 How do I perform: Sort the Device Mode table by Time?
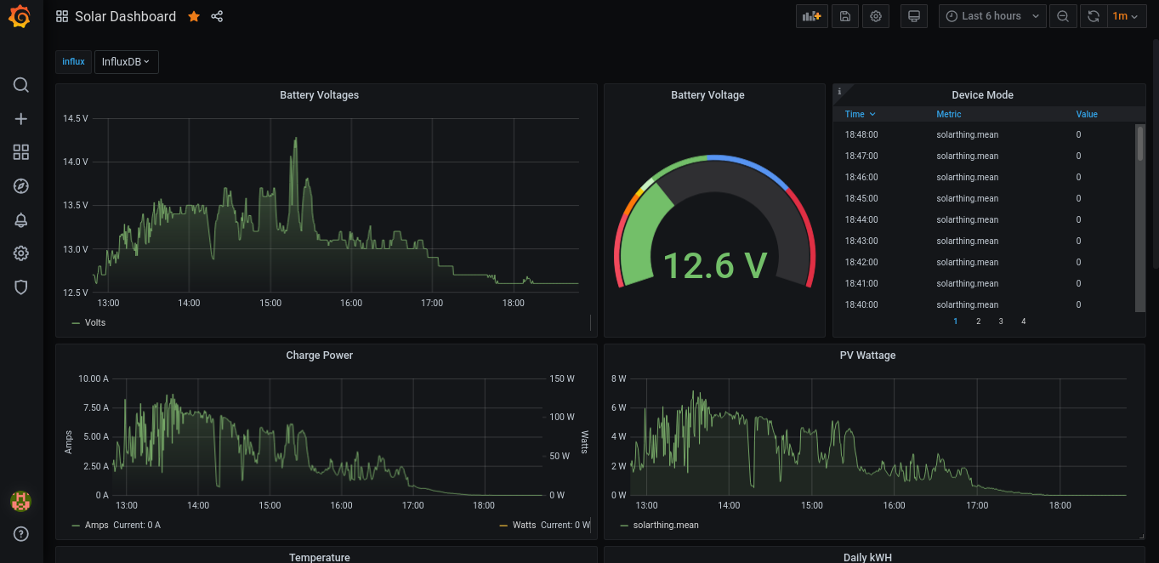(859, 114)
